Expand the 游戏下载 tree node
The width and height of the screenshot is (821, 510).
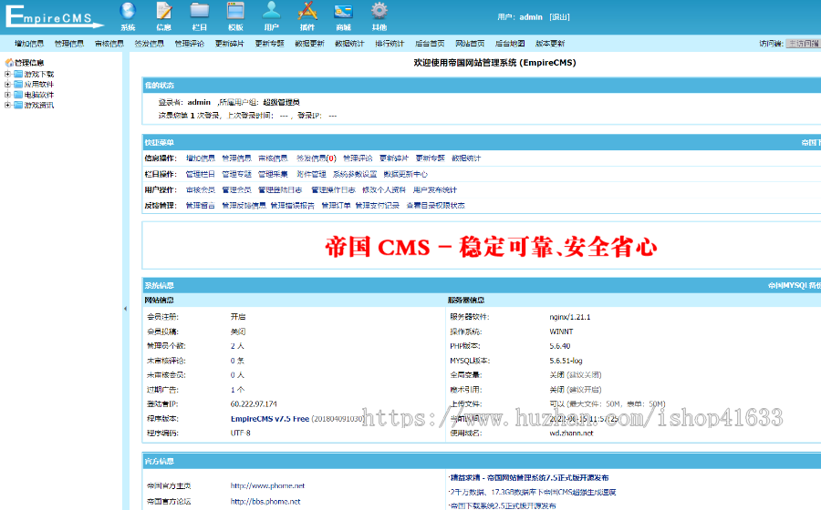(x=8, y=74)
